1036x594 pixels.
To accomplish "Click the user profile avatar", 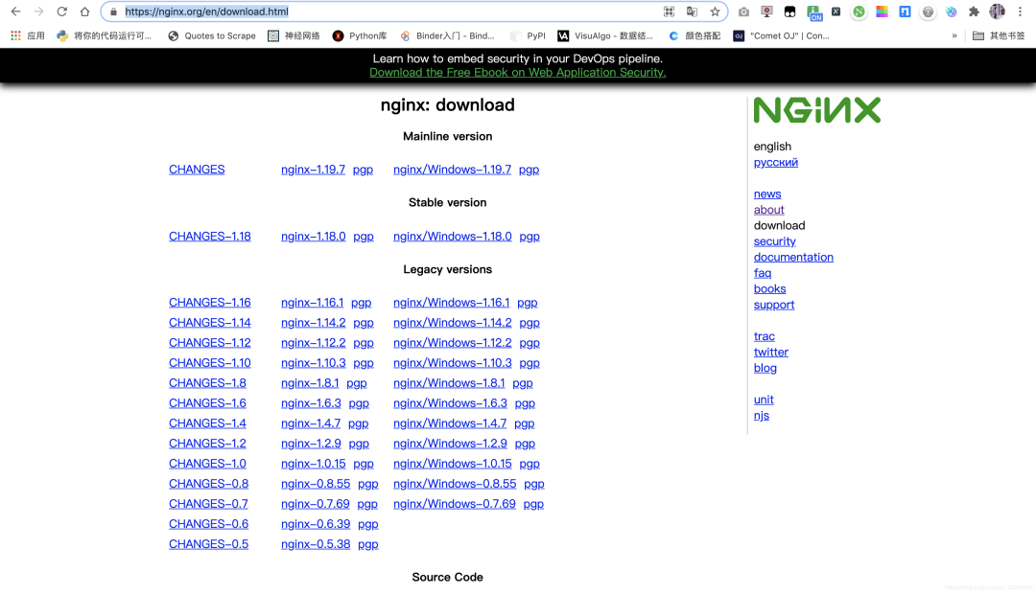I will point(997,11).
